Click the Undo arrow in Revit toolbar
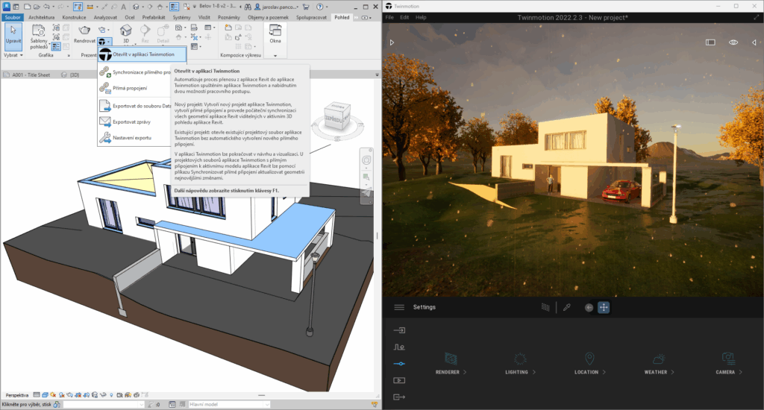Screen dimensions: 764x410 coord(46,7)
